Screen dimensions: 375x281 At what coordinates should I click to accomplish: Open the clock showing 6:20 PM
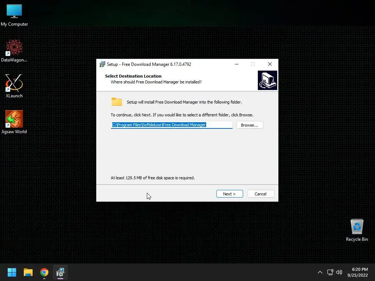(x=357, y=272)
